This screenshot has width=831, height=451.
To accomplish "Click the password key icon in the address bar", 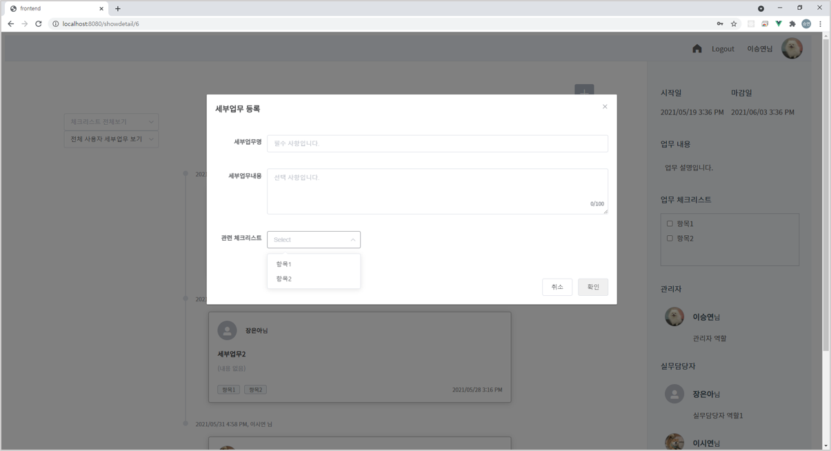I will click(719, 23).
